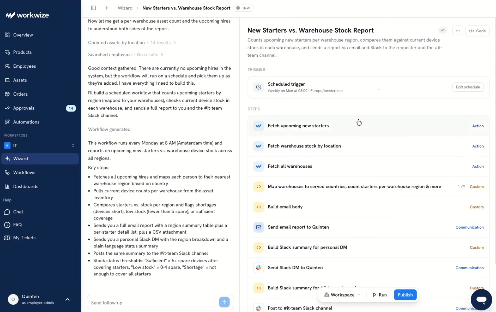496x312 pixels.
Task: Open the chat support bubble
Action: 481,300
